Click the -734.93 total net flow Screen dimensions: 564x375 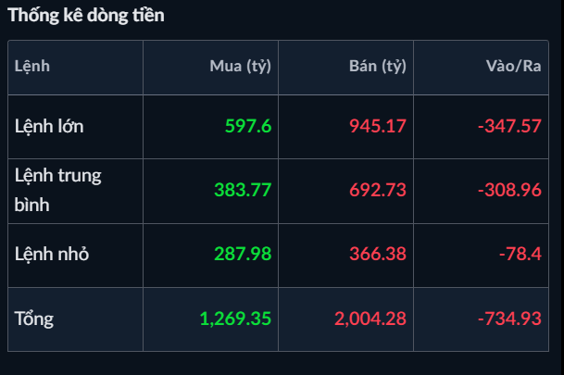[509, 319]
